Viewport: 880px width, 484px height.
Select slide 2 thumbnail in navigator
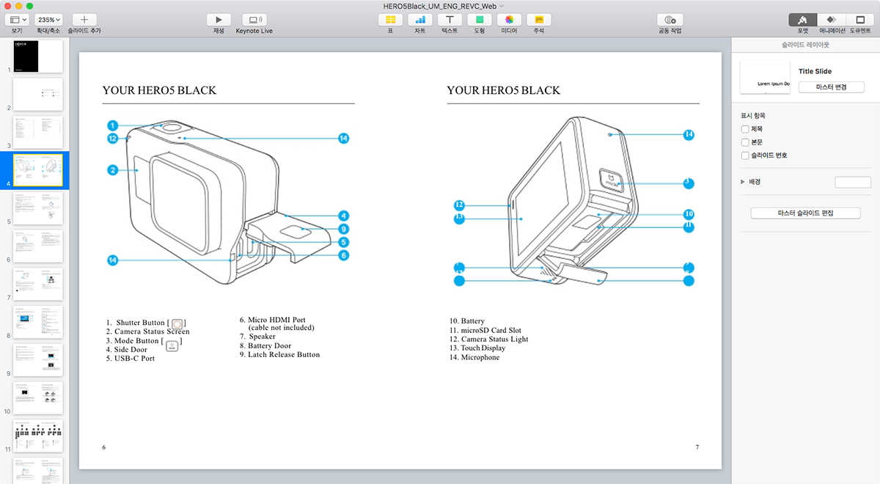tap(38, 95)
